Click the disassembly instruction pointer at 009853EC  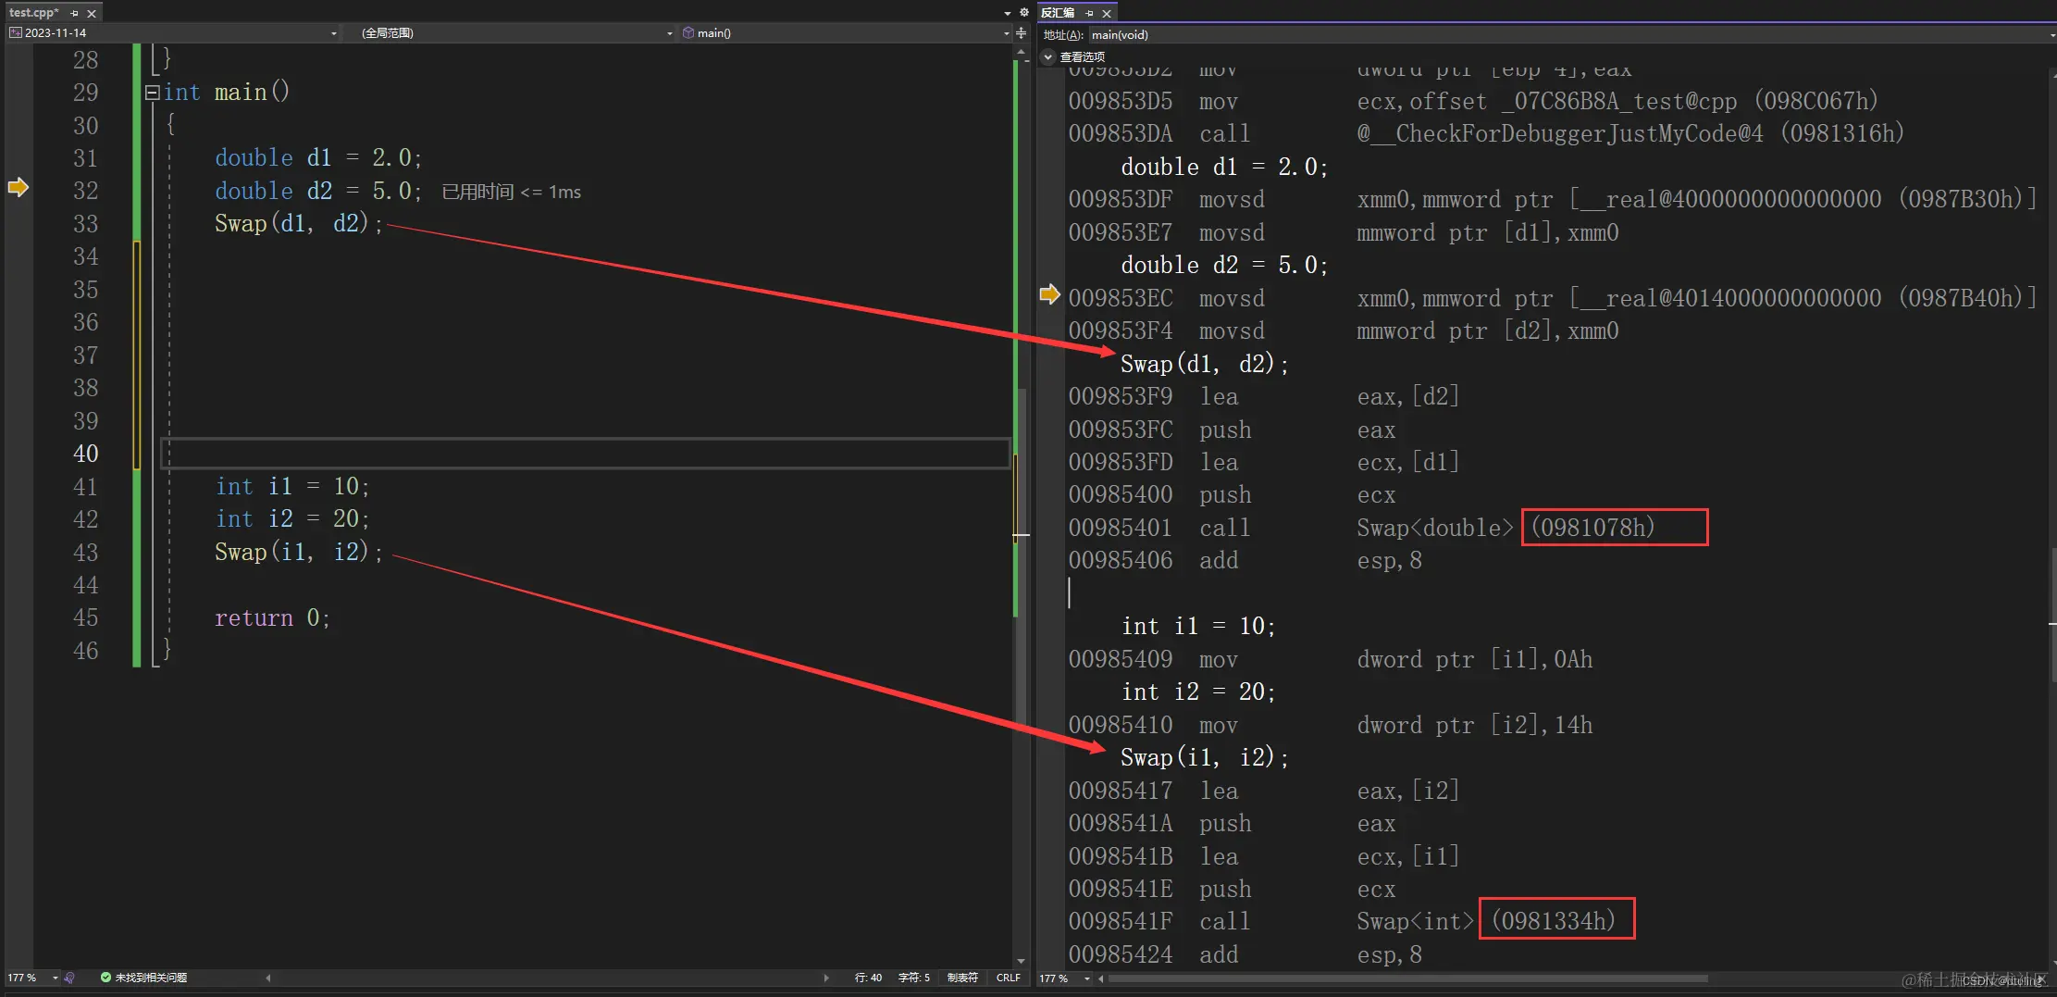pos(1049,295)
